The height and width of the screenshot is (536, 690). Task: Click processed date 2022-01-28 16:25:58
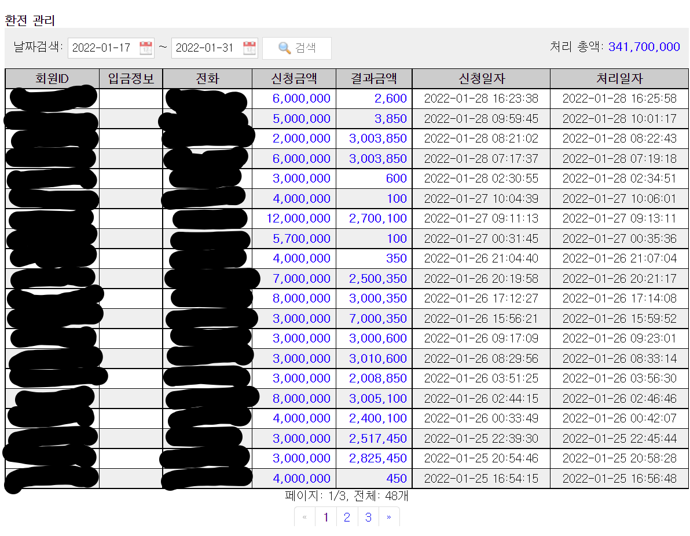click(619, 99)
